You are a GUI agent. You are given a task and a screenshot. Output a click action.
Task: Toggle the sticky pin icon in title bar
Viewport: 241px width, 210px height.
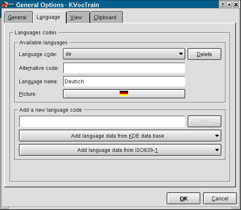click(x=11, y=5)
